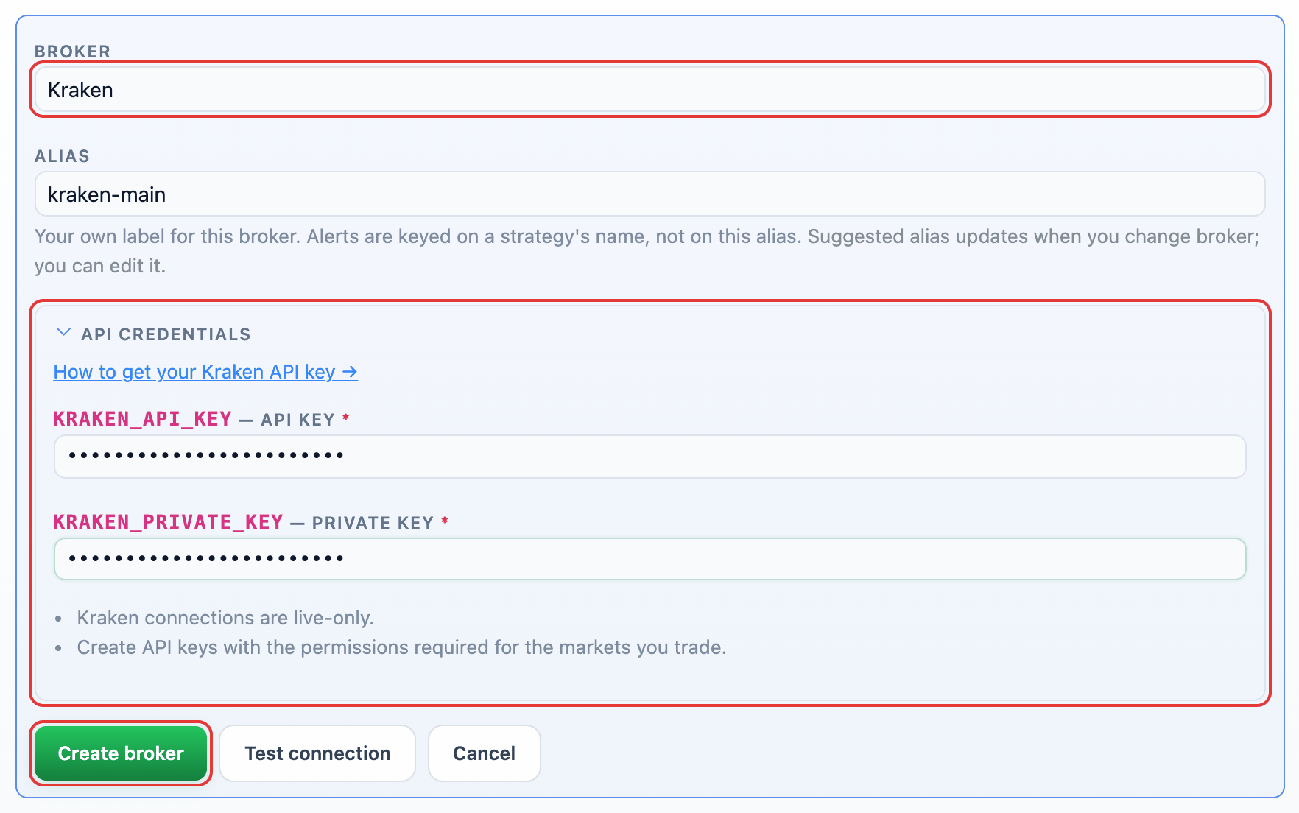Click the BROKER field label
1299x813 pixels.
click(72, 52)
